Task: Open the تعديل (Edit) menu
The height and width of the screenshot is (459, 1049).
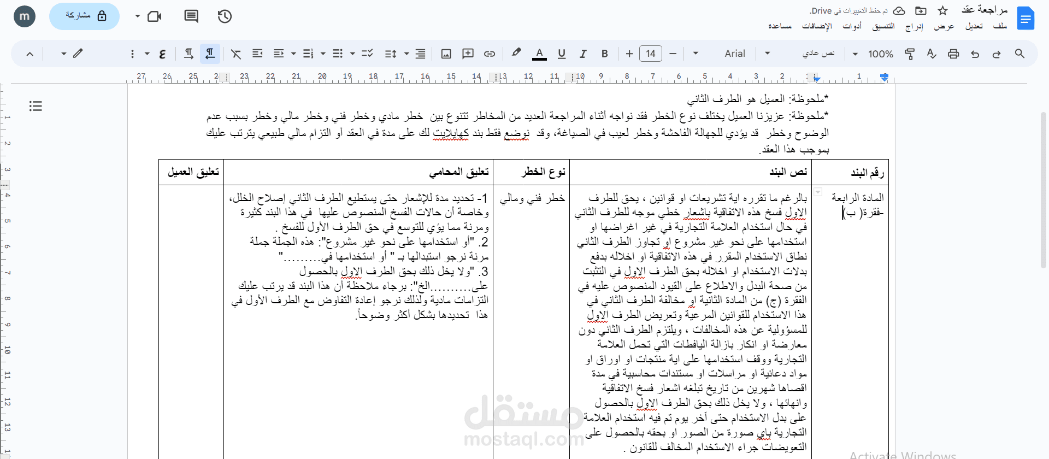Action: (x=974, y=26)
